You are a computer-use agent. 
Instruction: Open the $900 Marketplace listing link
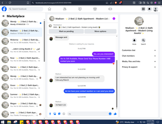[x=77, y=27]
